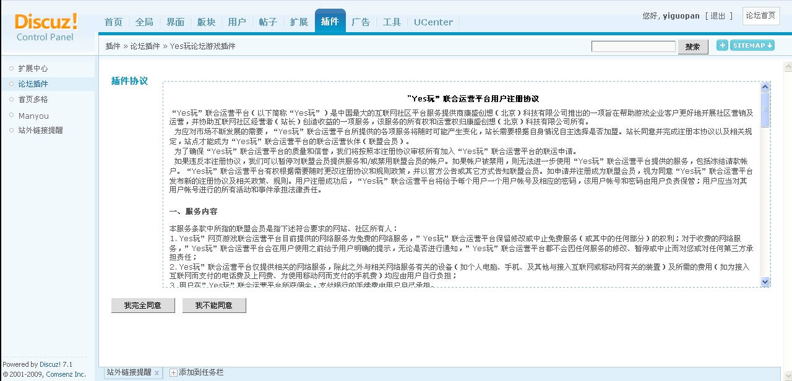Image resolution: width=792 pixels, height=381 pixels.
Task: Select the active 插件 tab
Action: tap(330, 21)
